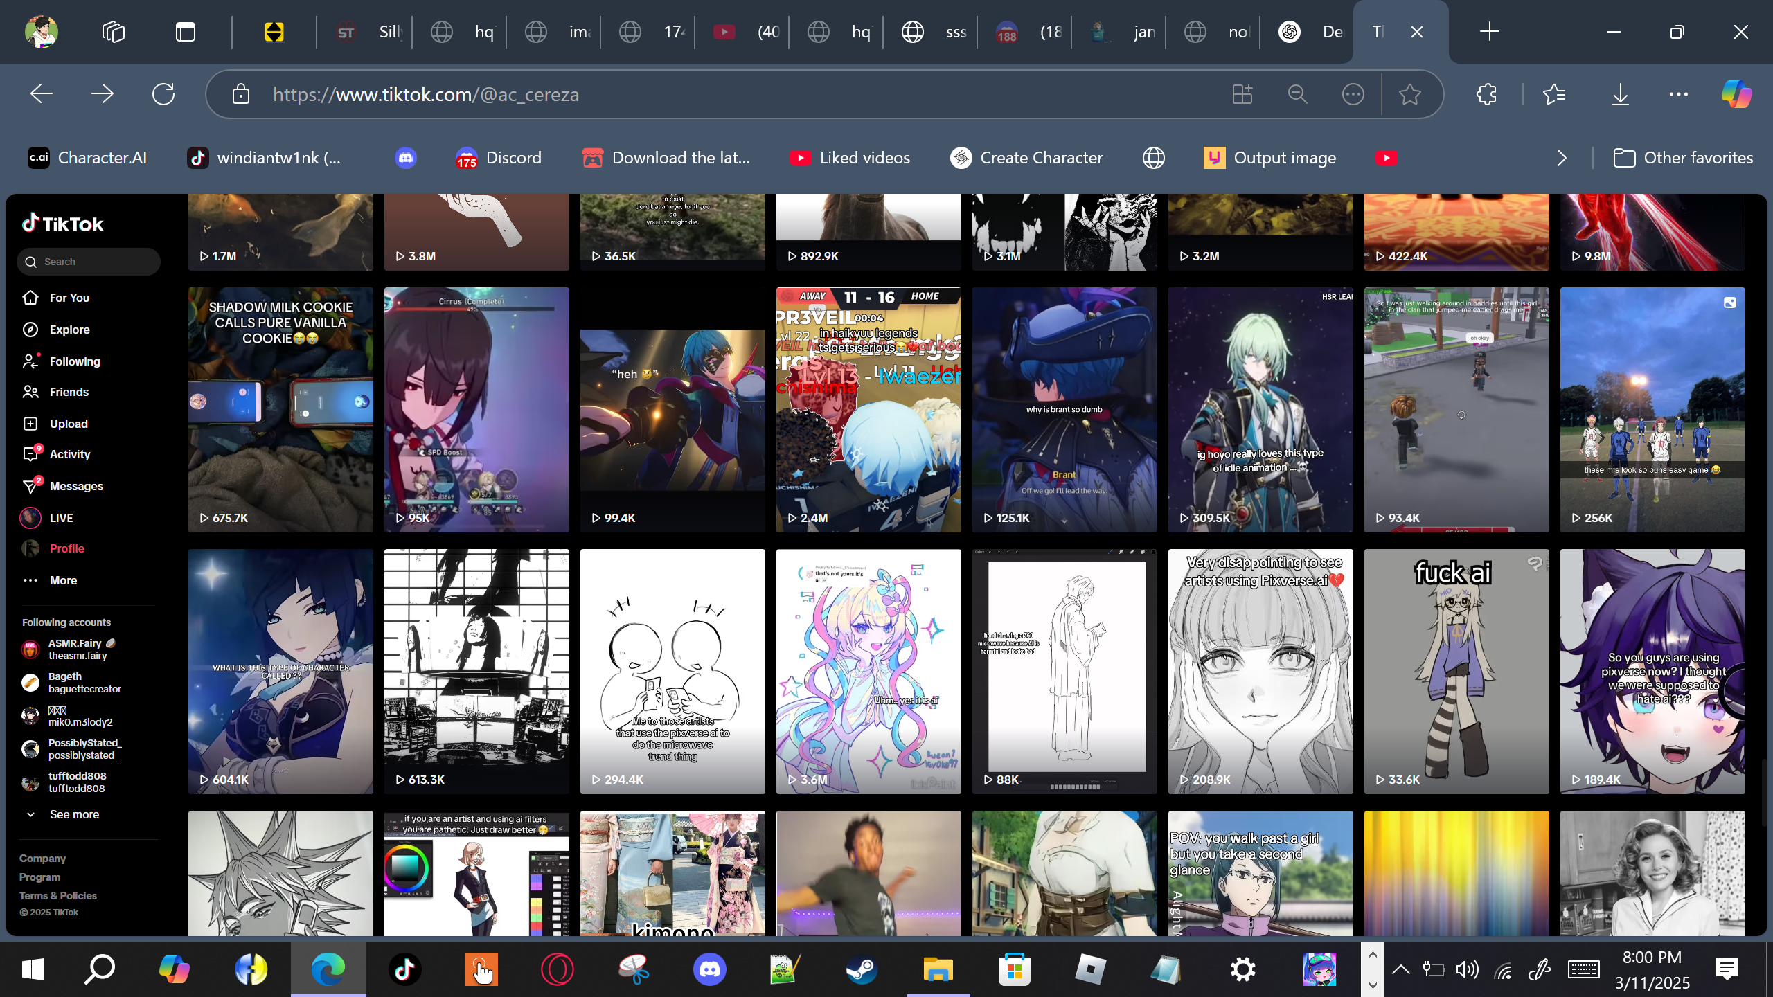
Task: Open the TikTok Explore page icon
Action: click(x=30, y=330)
